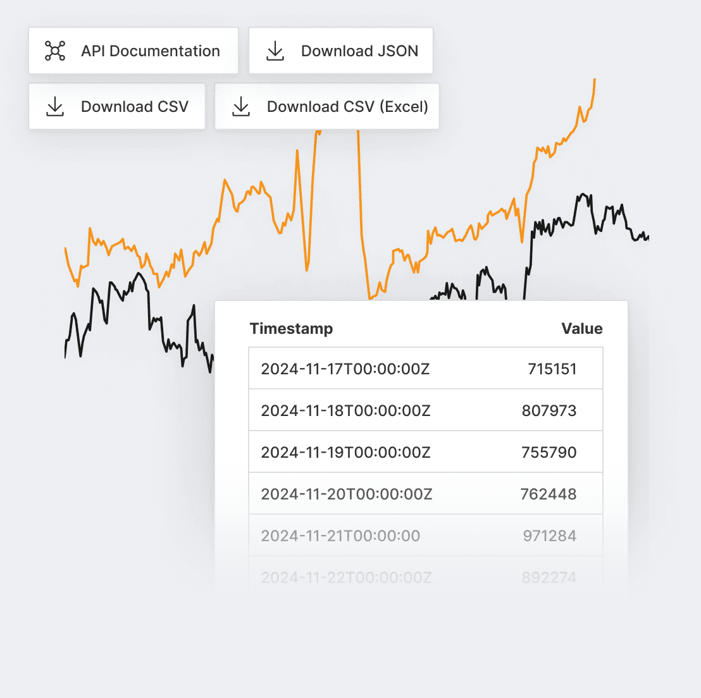
Task: Sort by the Timestamp column header
Action: click(291, 328)
